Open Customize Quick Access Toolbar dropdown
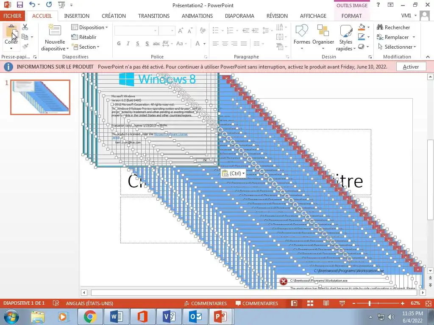The width and height of the screenshot is (434, 325). pos(71,5)
